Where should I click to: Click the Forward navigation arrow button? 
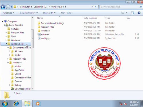tap(8, 7)
